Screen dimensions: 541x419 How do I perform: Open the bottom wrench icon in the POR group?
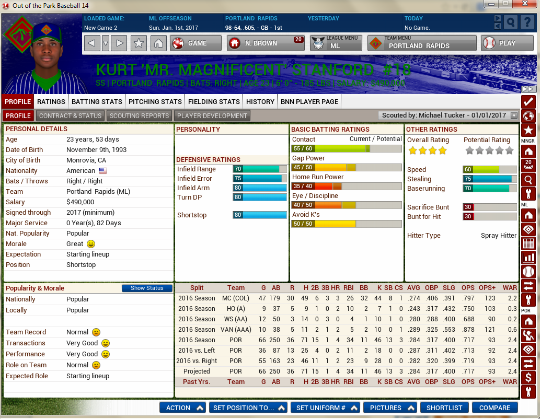pos(528,392)
